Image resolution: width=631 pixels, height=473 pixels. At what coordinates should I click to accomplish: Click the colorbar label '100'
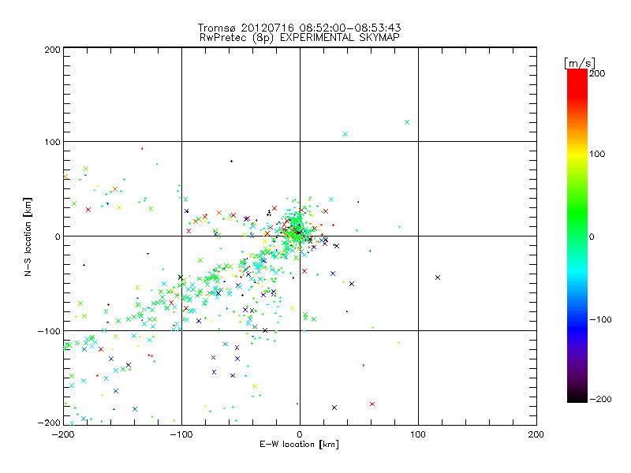tap(597, 154)
